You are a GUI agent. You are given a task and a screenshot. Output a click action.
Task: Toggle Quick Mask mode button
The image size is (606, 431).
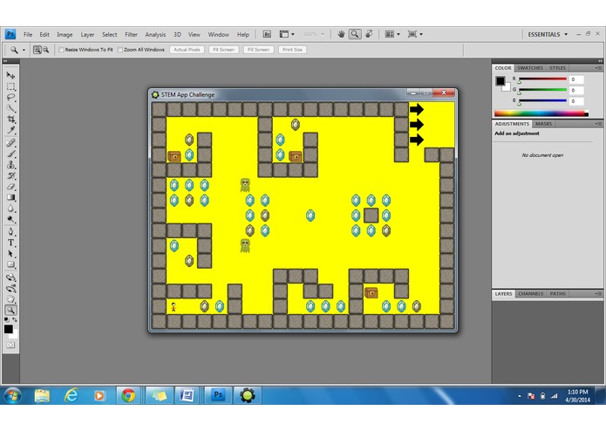point(10,345)
